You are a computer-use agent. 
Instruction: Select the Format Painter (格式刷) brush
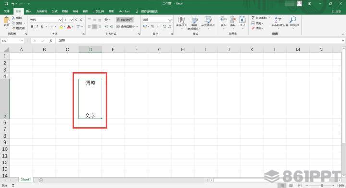(14, 28)
